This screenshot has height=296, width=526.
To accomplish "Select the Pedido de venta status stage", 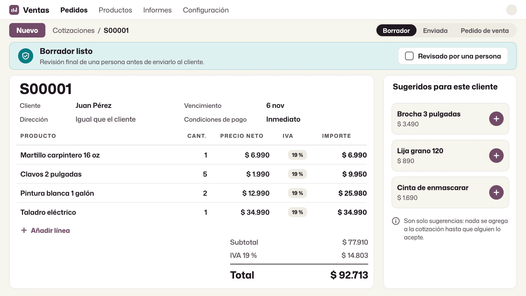I will click(x=485, y=31).
